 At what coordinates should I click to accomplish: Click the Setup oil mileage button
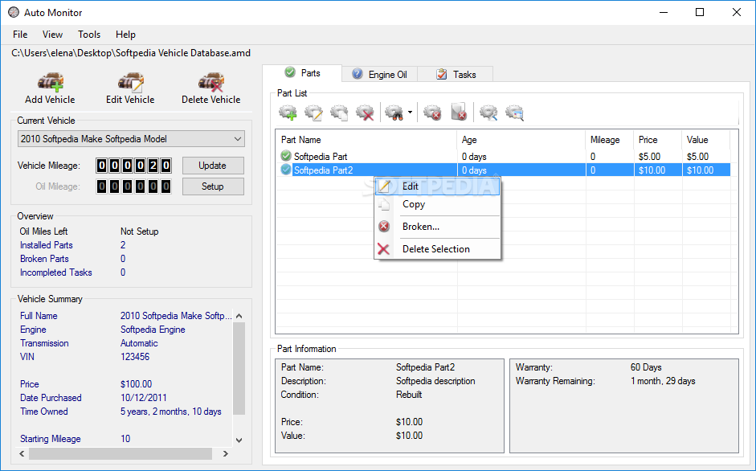(x=213, y=186)
